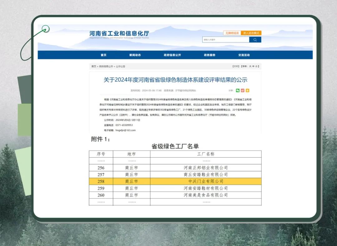This screenshot has width=337, height=246.
Task: Click the 政府信息公开 breadcrumb link
Action: tap(106, 67)
